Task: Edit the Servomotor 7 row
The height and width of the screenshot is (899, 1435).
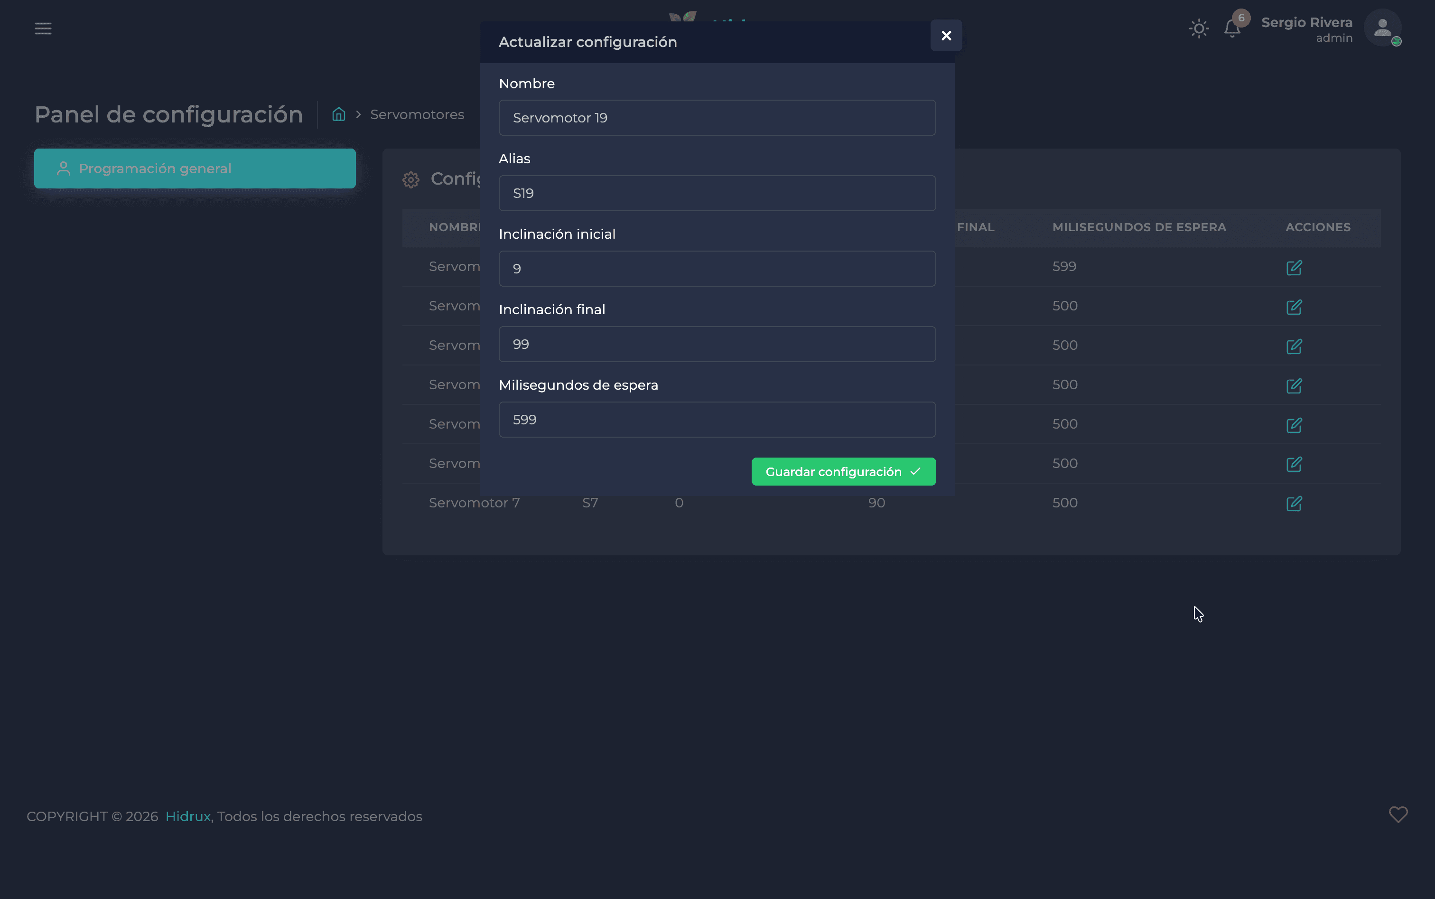Action: 1294,504
